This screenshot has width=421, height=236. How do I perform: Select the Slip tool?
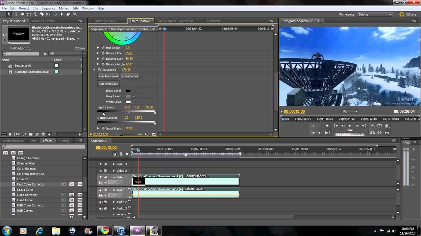(48, 14)
